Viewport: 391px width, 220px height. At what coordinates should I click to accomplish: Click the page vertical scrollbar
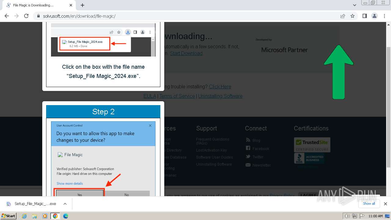pos(389,107)
